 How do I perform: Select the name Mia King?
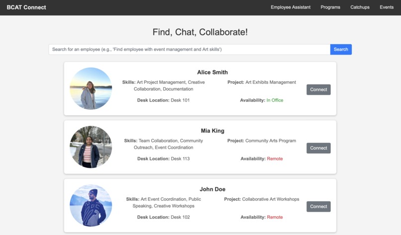pos(212,131)
